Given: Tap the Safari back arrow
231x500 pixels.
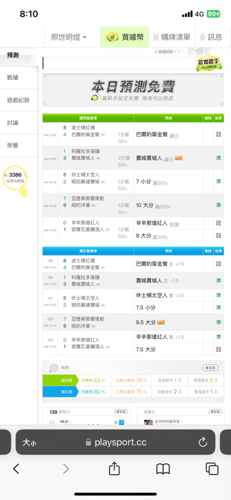Looking at the screenshot, I should pyautogui.click(x=16, y=468).
